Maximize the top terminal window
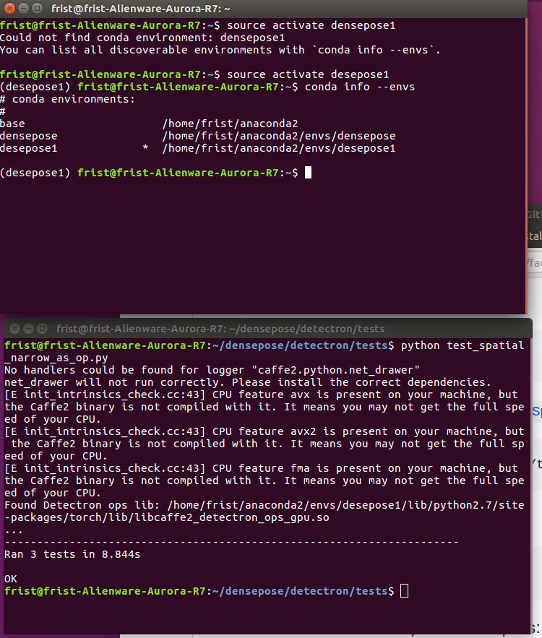 point(37,8)
